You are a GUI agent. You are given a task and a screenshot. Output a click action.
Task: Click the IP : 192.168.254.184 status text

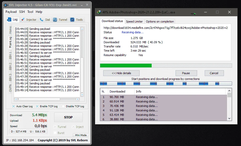click(x=20, y=140)
